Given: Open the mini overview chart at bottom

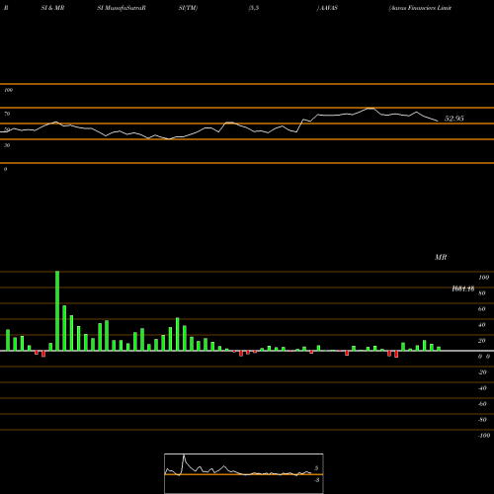Looking at the screenshot, I should point(244,473).
